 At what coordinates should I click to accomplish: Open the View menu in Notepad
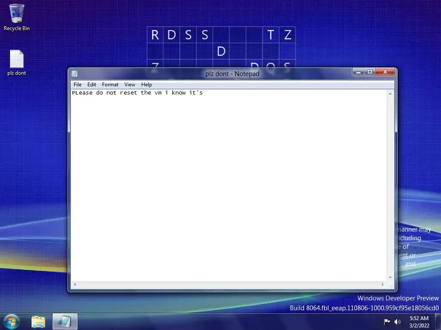[130, 85]
